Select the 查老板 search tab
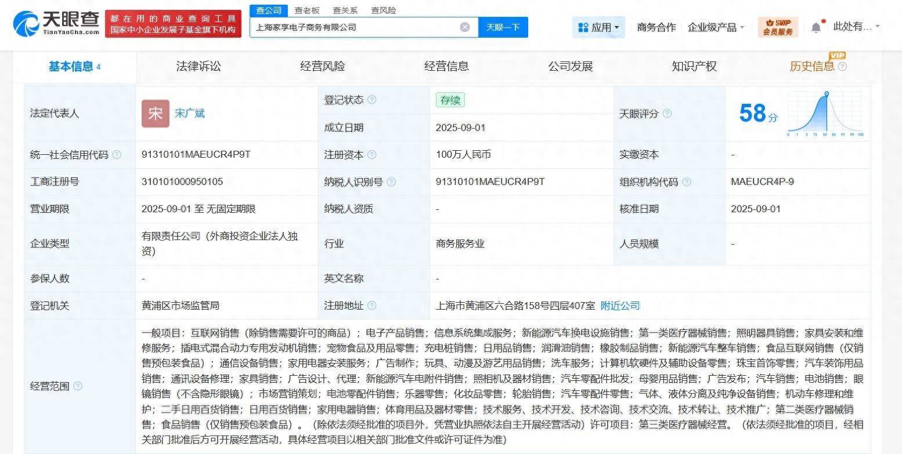Image resolution: width=902 pixels, height=454 pixels. click(307, 10)
